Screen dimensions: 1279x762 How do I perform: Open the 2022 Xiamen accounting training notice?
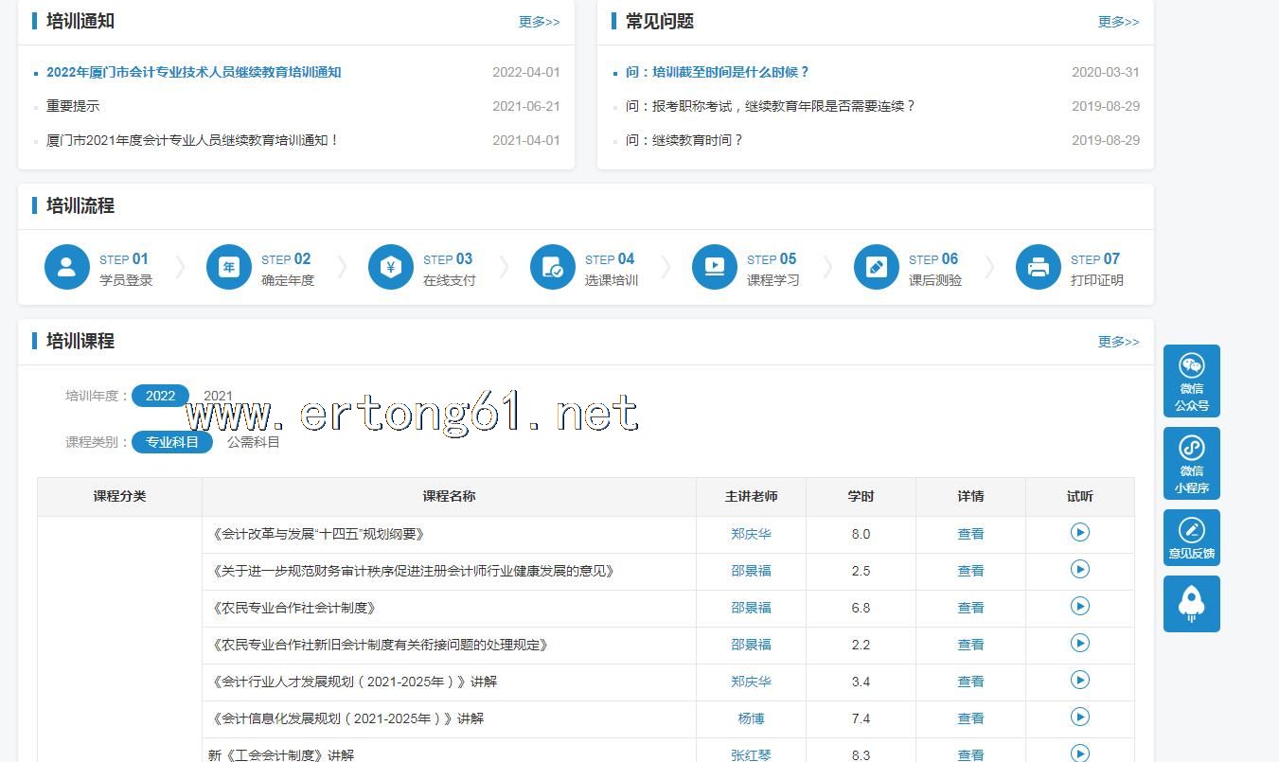tap(193, 72)
